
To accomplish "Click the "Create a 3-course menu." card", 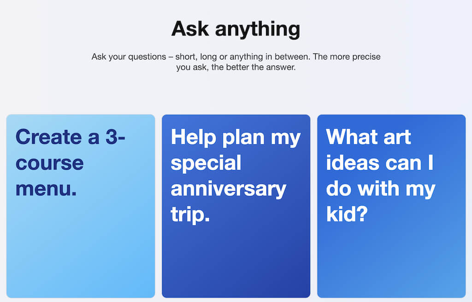I will [81, 206].
